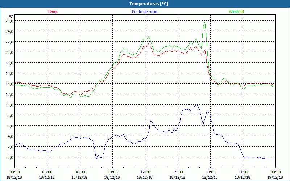
Task: Click the 09:00 time axis label
Action: [x=112, y=172]
